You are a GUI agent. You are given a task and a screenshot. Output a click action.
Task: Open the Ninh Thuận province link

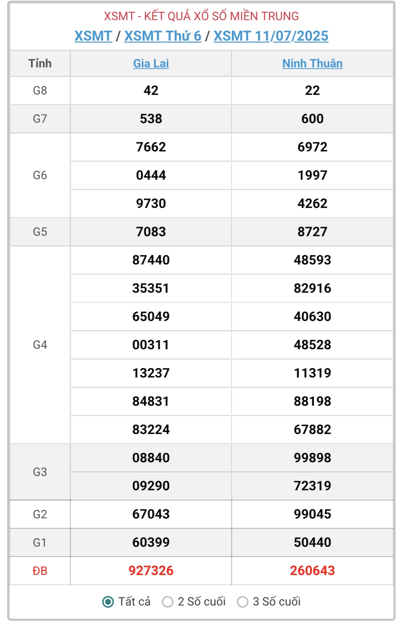pyautogui.click(x=312, y=63)
